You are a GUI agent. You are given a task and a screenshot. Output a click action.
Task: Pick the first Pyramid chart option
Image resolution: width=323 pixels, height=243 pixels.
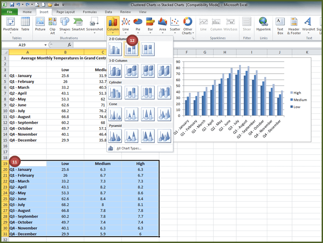[x=115, y=135]
